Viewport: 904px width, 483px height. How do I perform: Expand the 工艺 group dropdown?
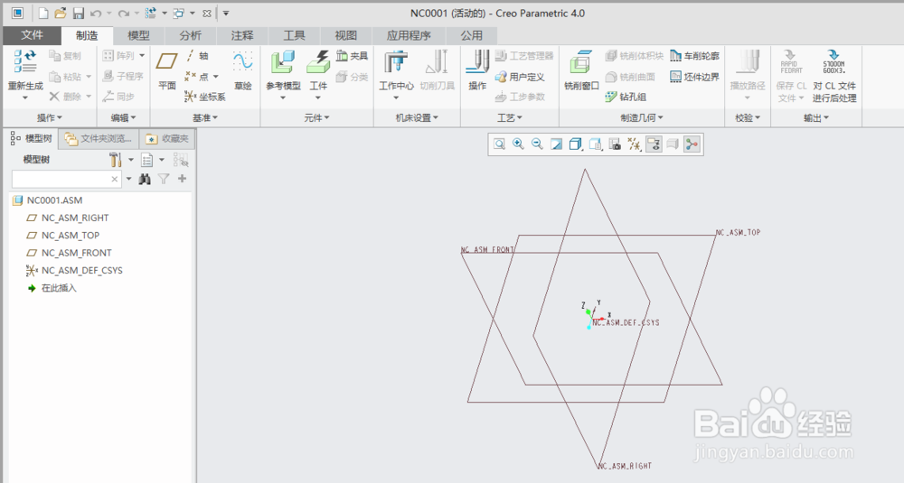point(510,117)
